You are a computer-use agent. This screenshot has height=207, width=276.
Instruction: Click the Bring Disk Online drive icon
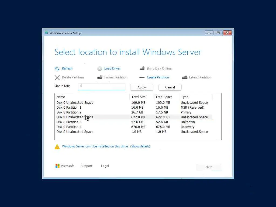point(142,68)
